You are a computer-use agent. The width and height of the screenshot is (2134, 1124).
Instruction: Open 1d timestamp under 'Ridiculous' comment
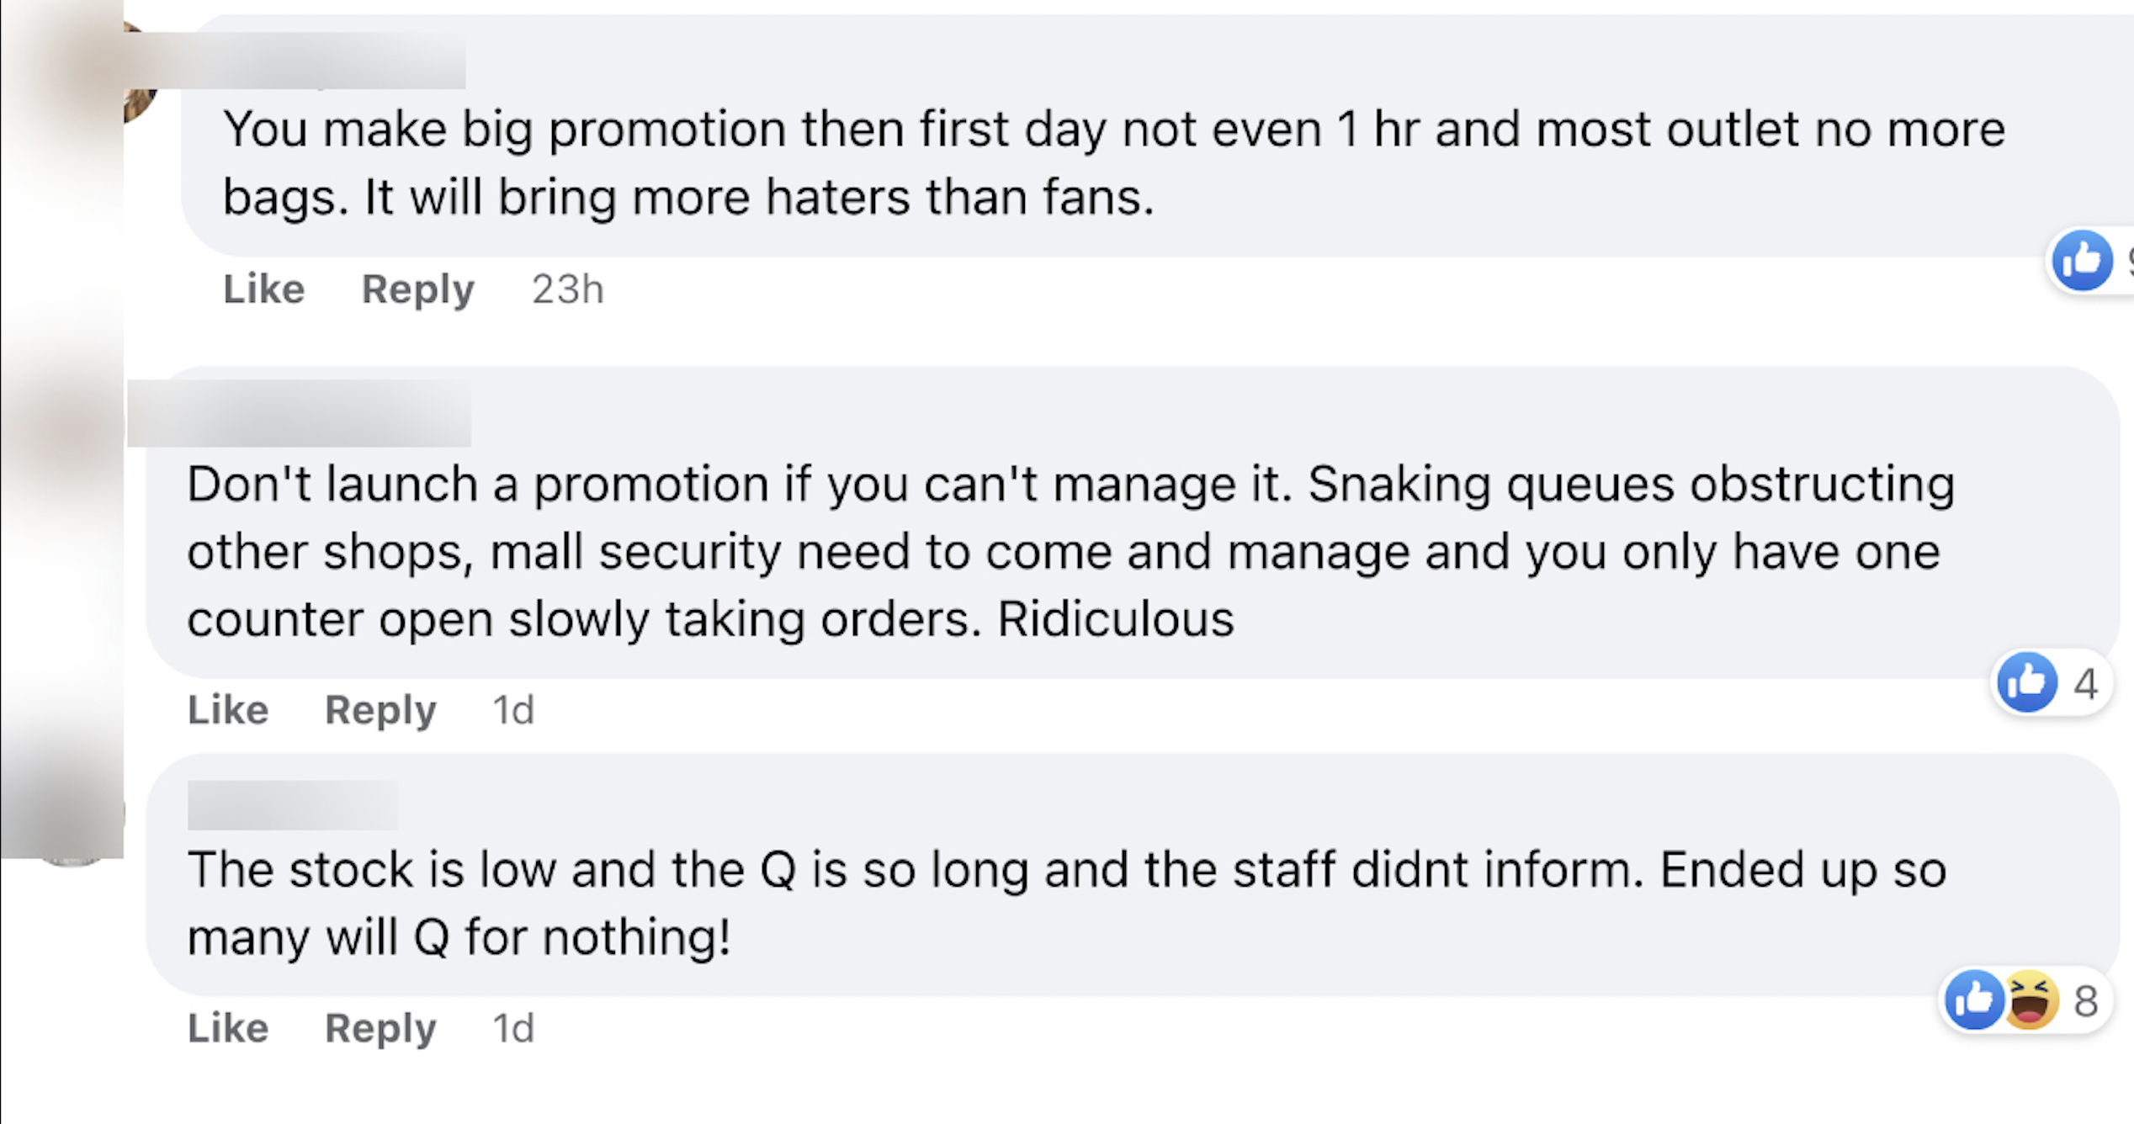[513, 710]
